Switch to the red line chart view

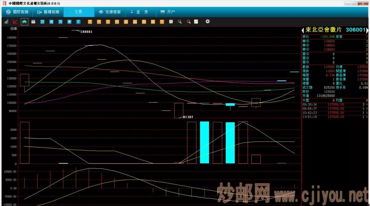15,22
